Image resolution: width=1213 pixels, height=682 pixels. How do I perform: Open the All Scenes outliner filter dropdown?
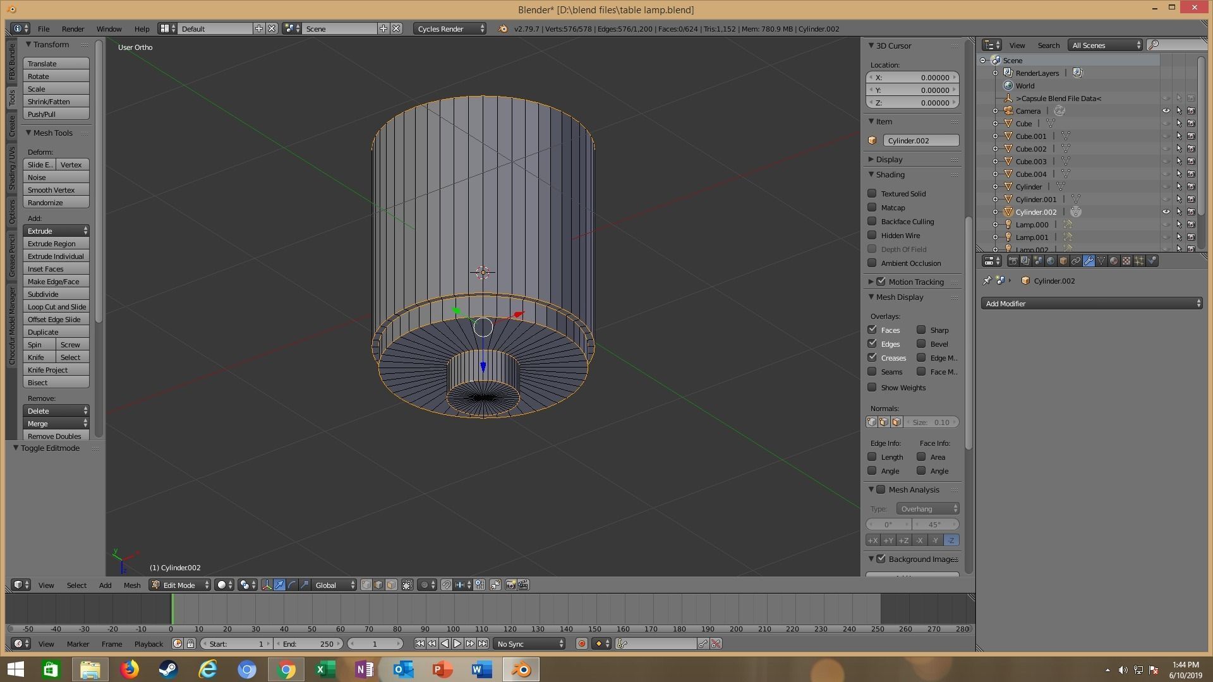coord(1106,45)
